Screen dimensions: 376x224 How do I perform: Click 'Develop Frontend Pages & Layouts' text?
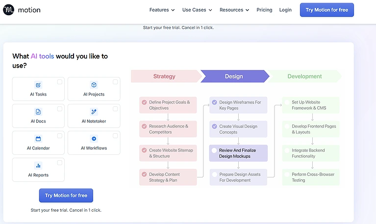click(314, 129)
